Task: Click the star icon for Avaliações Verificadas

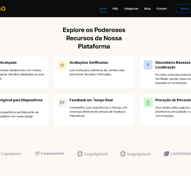Action: click(62, 65)
